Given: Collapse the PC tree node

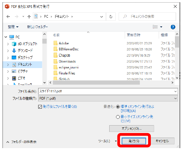Looking at the screenshot, I should tap(6, 37).
